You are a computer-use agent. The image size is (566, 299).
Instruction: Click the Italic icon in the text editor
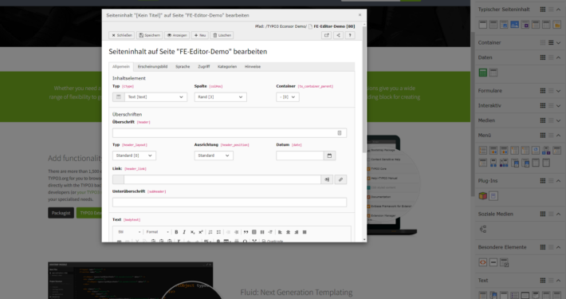[x=184, y=232]
